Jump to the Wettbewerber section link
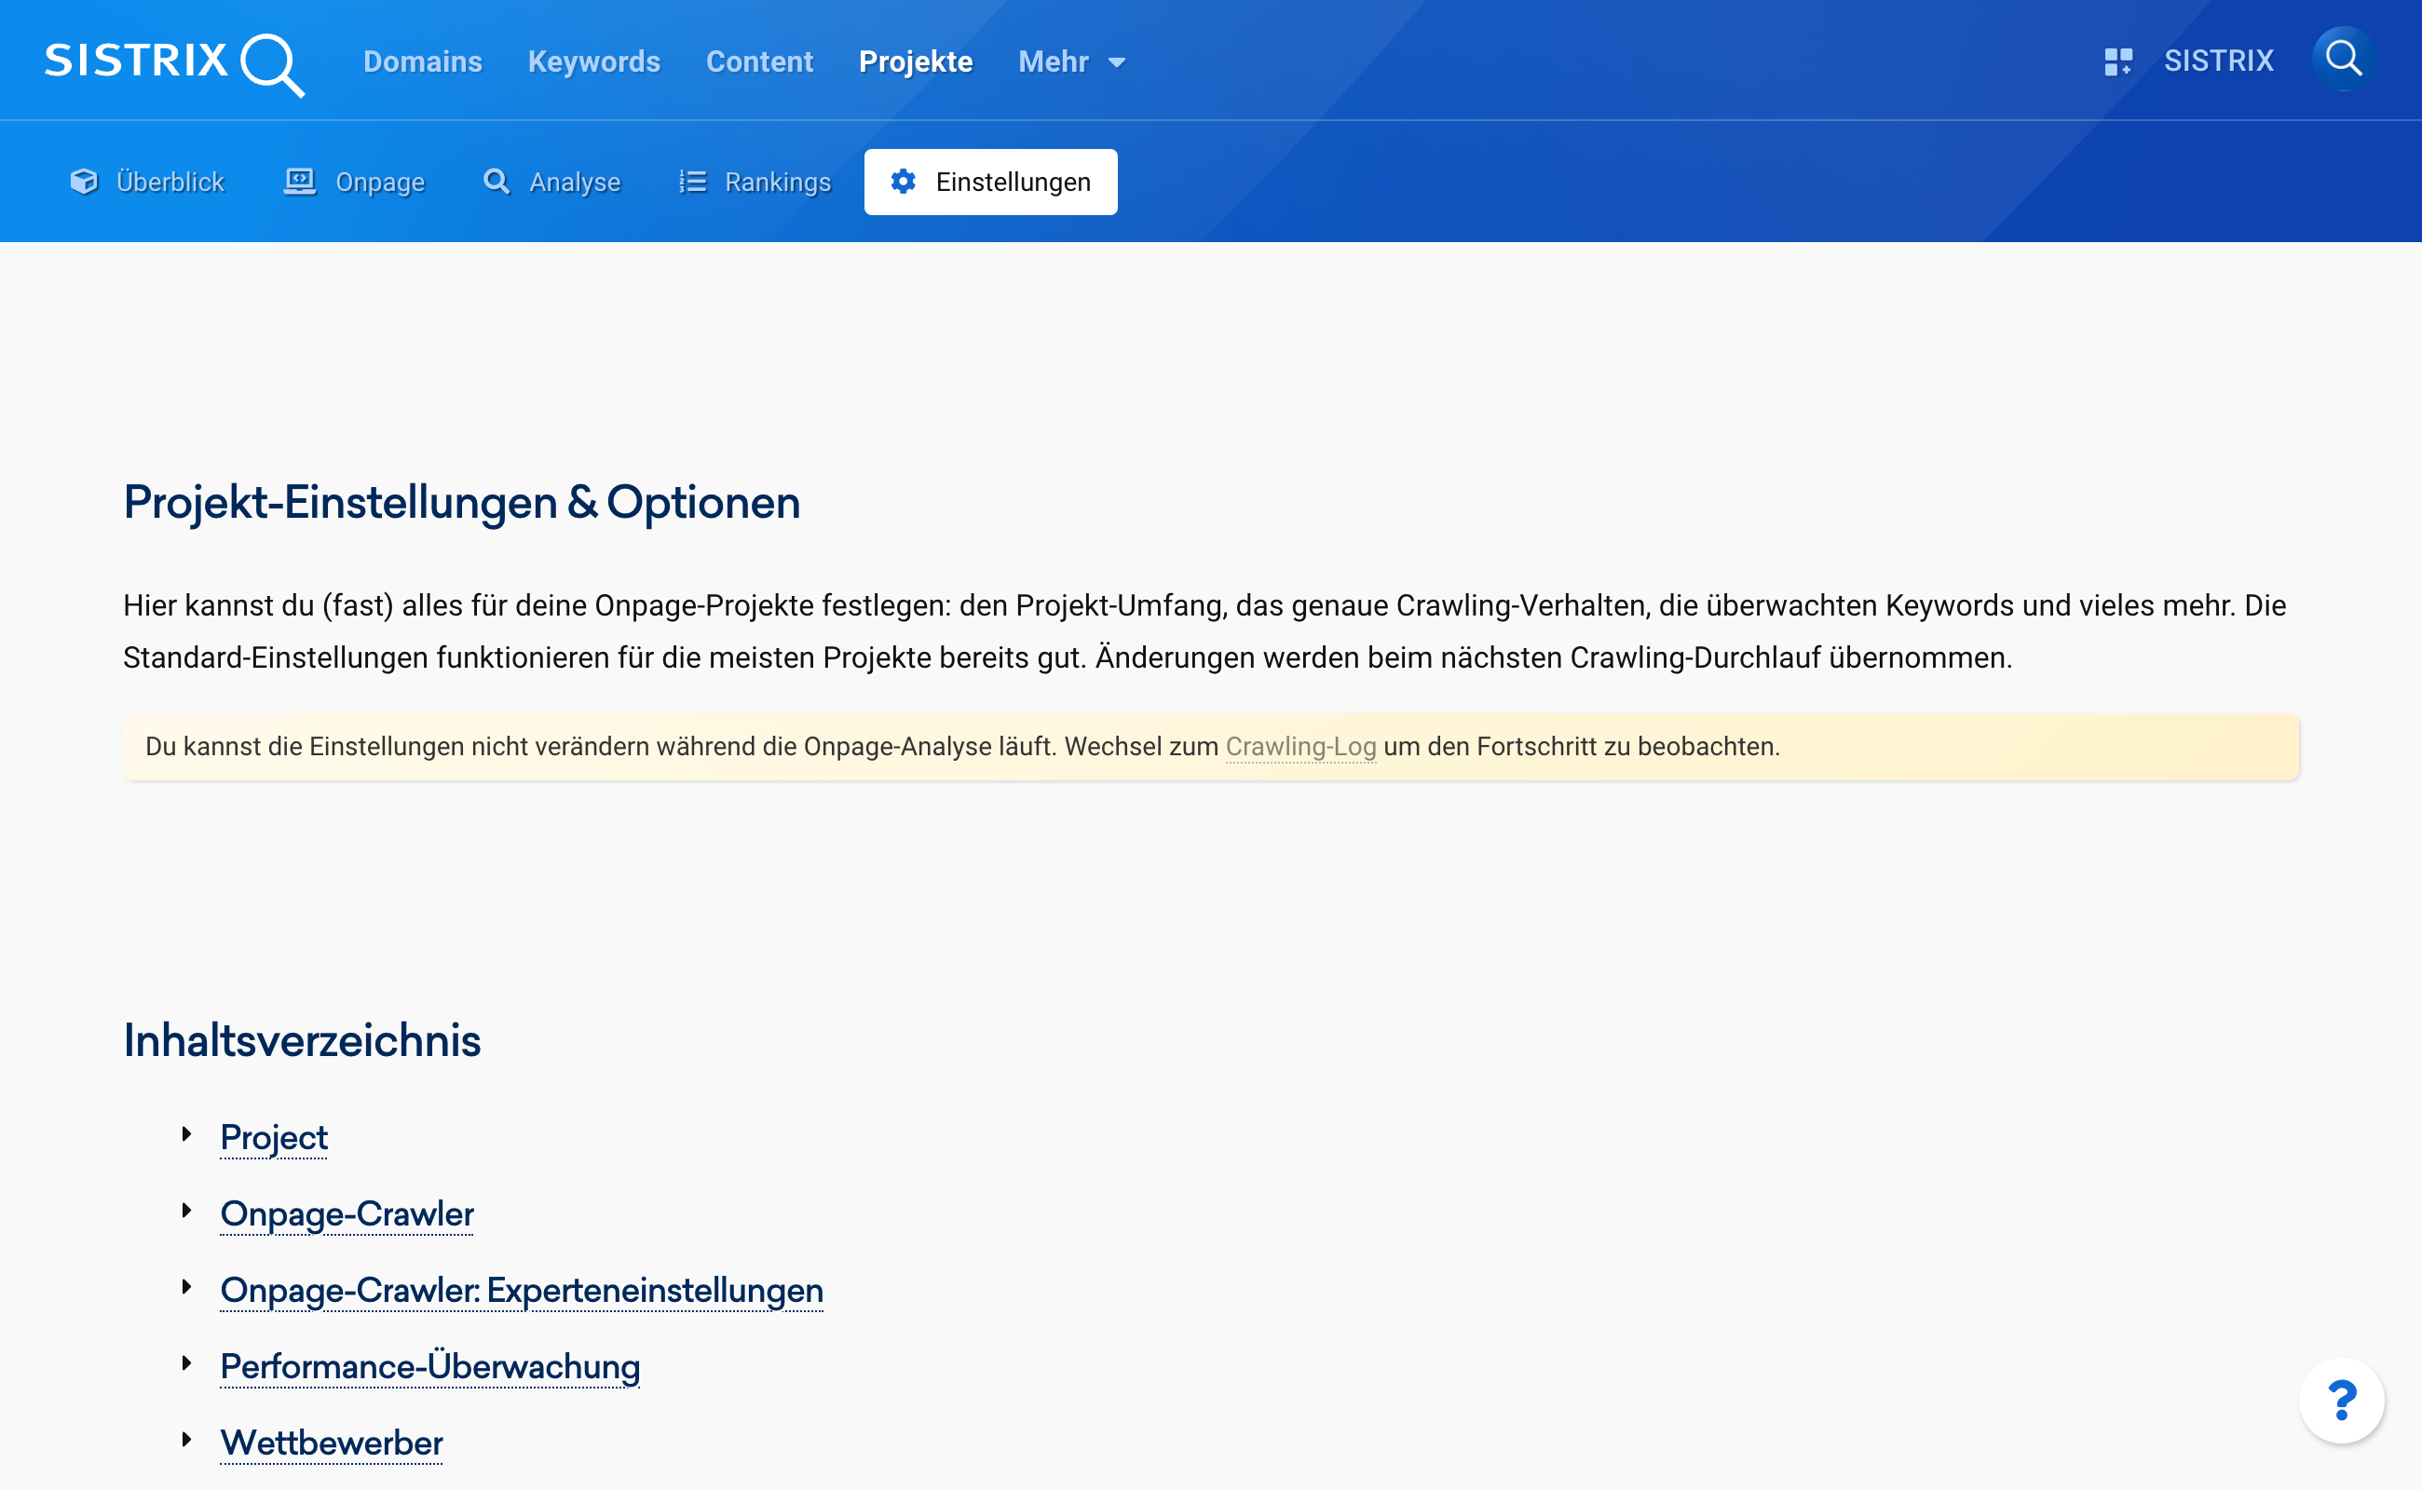 pos(332,1443)
